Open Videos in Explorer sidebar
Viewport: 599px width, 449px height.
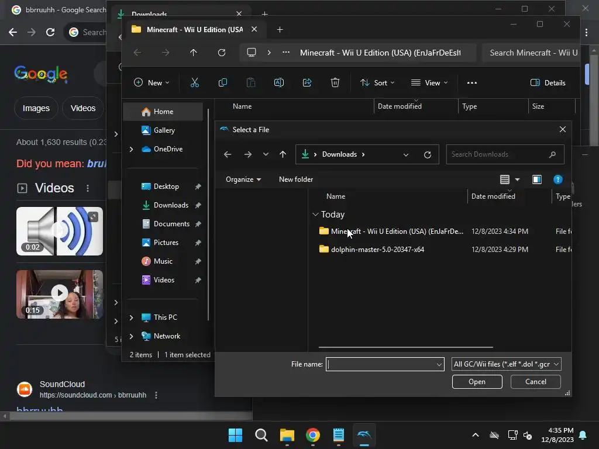click(x=164, y=280)
